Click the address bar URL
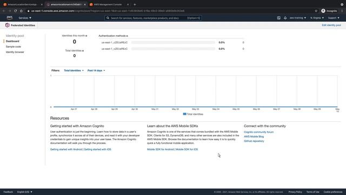Screen dimensions: 346x195 (x=108, y=11)
